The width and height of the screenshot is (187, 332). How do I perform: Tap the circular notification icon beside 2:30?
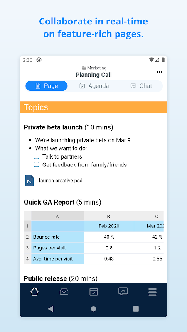[x=39, y=60]
